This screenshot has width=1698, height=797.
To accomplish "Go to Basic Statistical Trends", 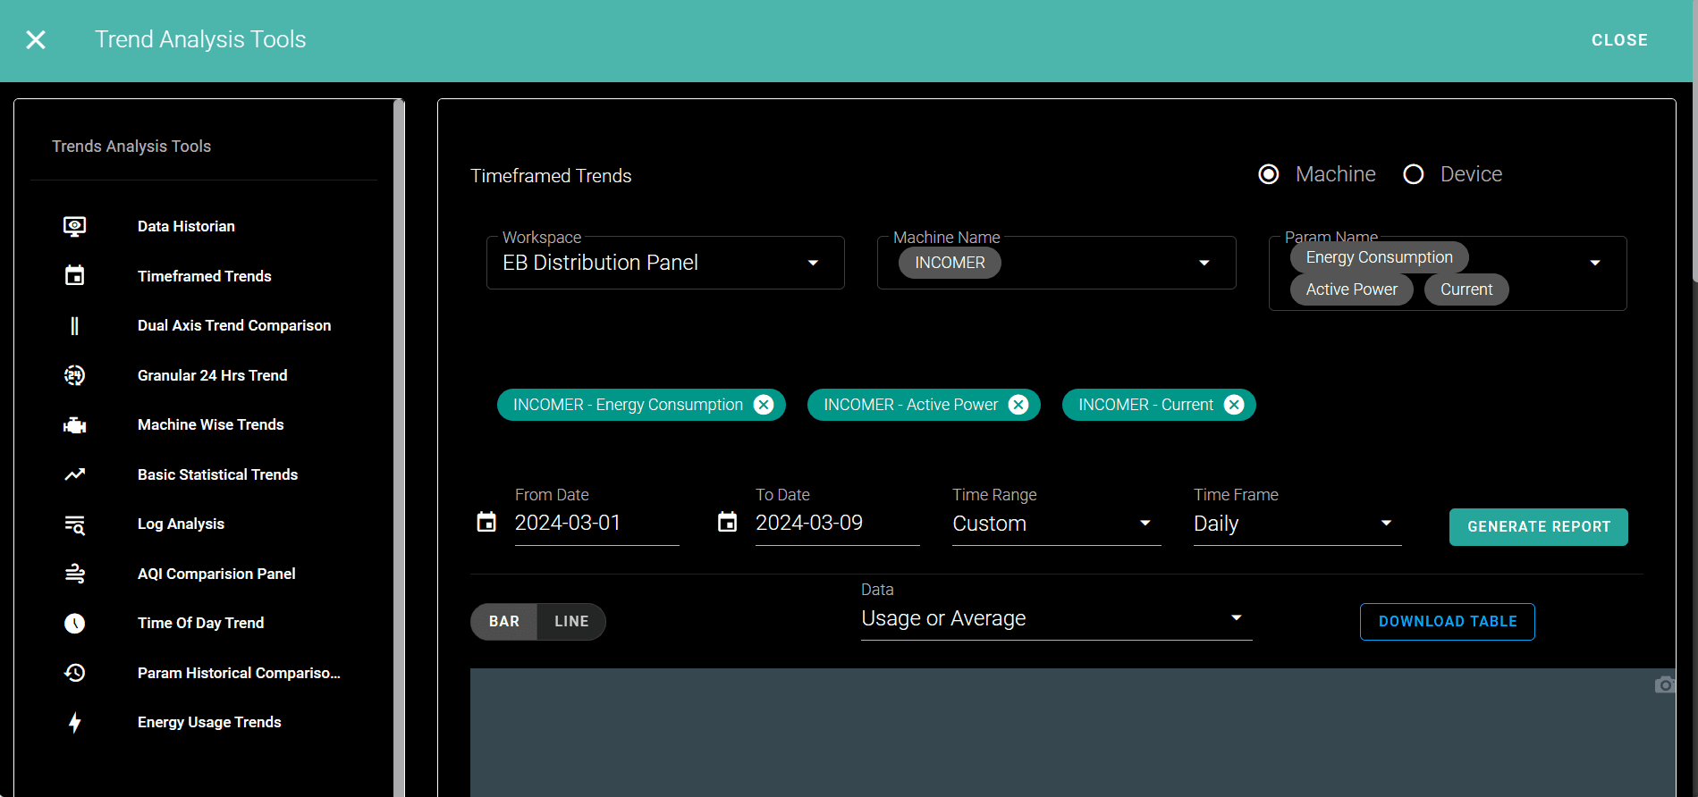I will coord(217,474).
